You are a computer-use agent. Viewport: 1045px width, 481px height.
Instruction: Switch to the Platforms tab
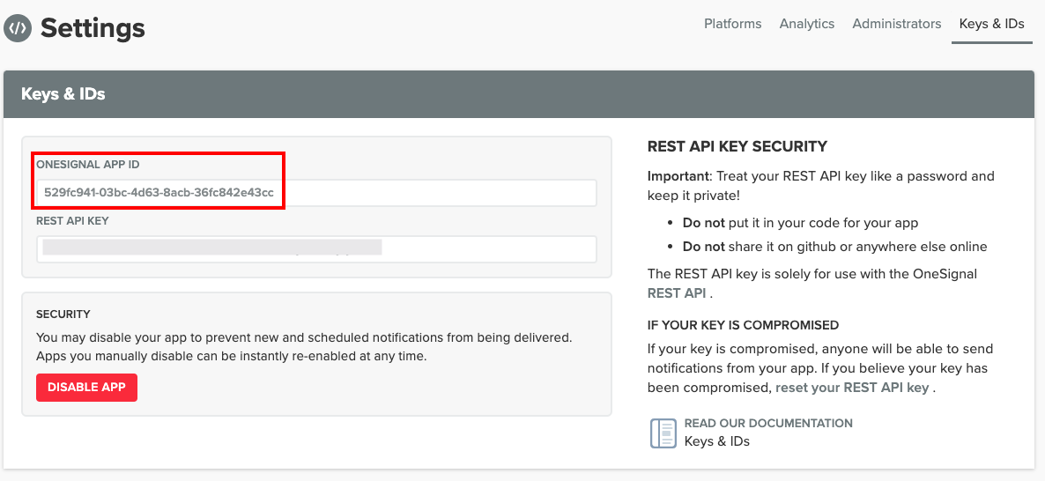click(x=732, y=24)
